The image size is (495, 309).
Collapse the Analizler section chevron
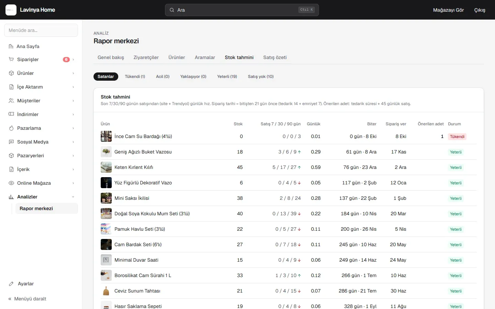coord(73,197)
